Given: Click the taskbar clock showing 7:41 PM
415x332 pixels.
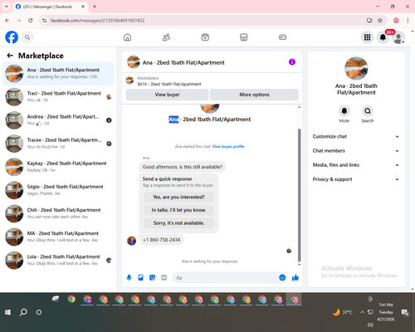Looking at the screenshot, I should (x=386, y=312).
